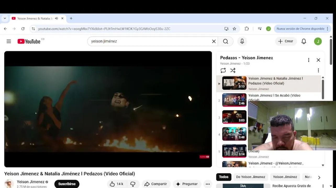The height and width of the screenshot is (188, 336).
Task: Open Chrome three-dot menu
Action: tap(327, 29)
